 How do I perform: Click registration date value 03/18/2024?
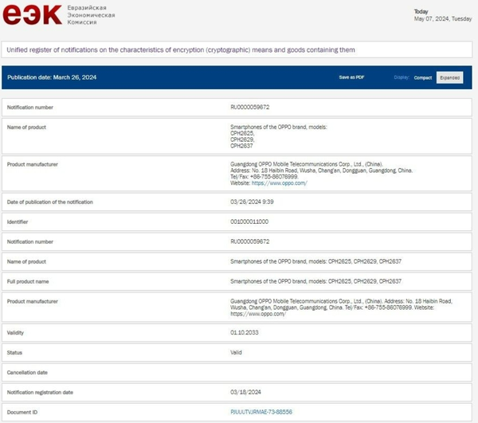pos(245,392)
